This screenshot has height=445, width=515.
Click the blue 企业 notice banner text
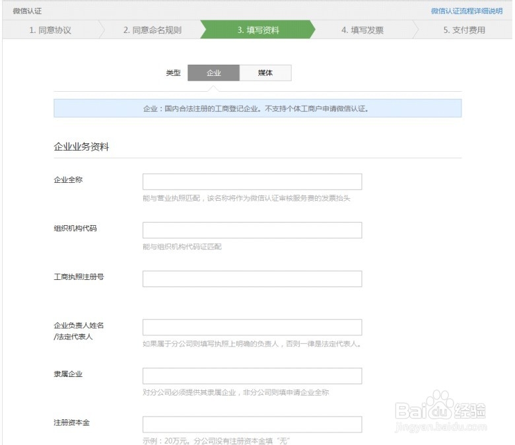point(256,108)
